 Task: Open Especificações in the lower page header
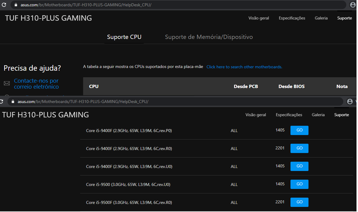(289, 115)
